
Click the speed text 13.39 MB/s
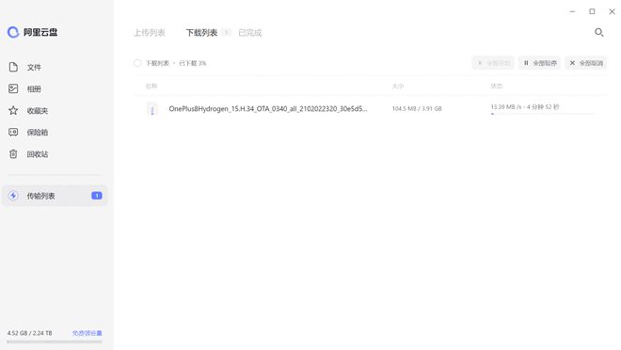[506, 107]
